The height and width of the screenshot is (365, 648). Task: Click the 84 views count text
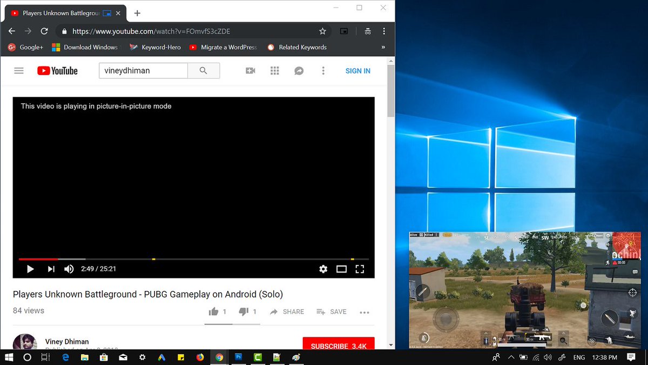point(29,310)
